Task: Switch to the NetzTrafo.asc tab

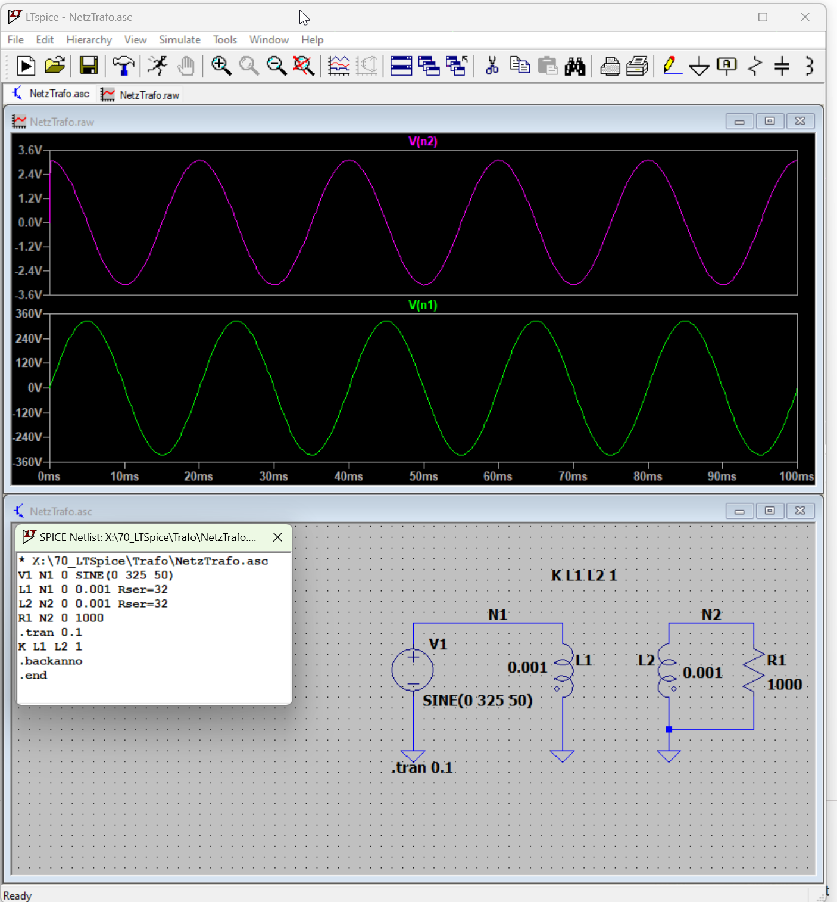Action: coord(50,94)
